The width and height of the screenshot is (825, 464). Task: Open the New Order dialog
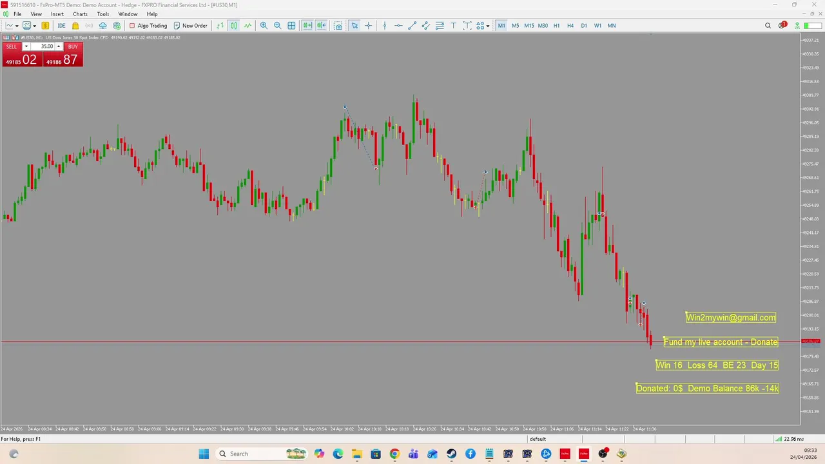click(x=190, y=26)
